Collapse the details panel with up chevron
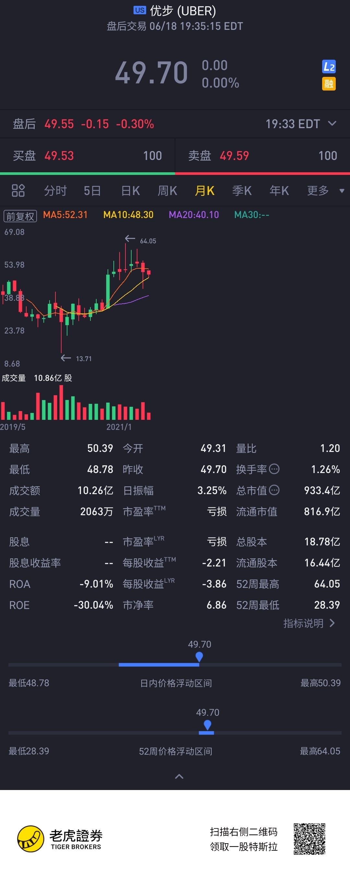350x888 pixels. click(179, 776)
